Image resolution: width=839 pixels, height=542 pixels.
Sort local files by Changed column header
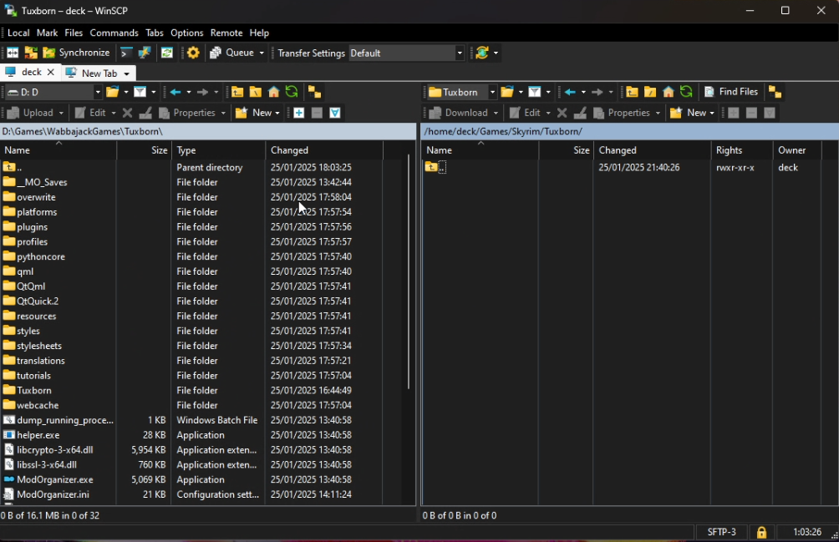[324, 150]
